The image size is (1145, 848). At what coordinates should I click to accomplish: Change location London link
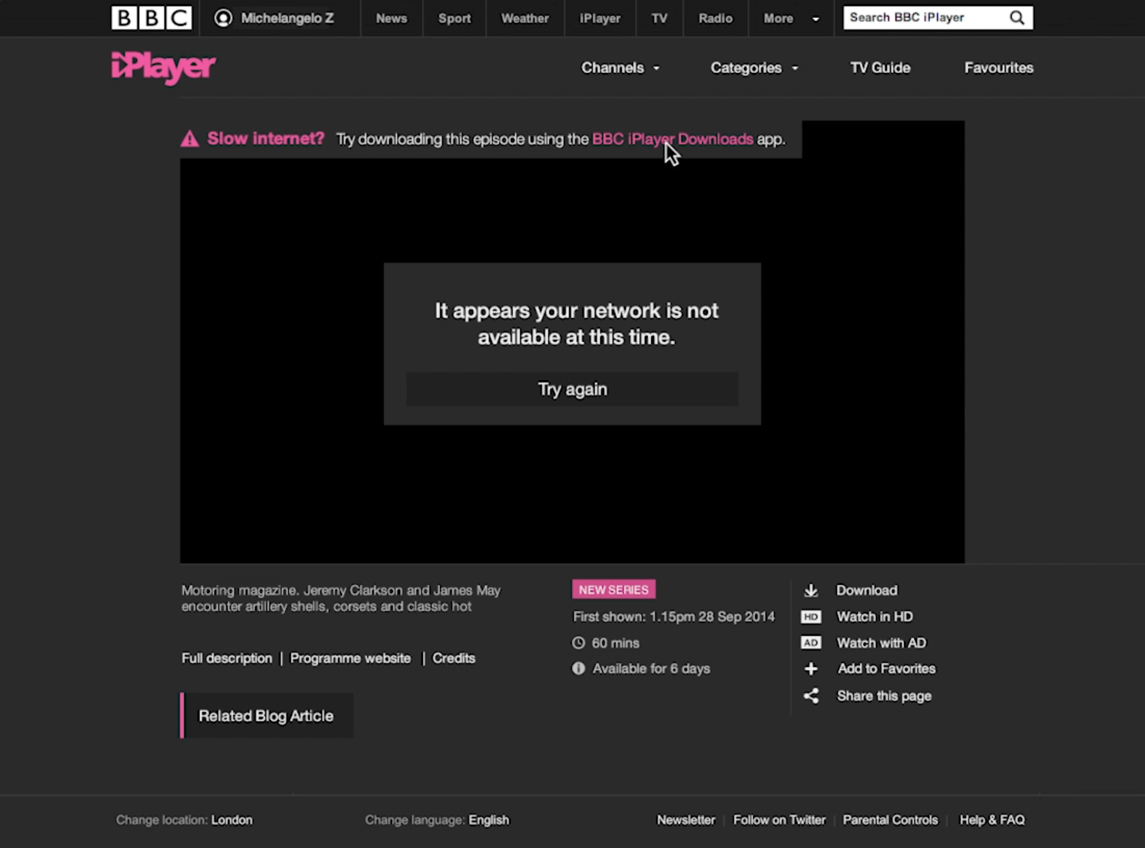click(231, 820)
